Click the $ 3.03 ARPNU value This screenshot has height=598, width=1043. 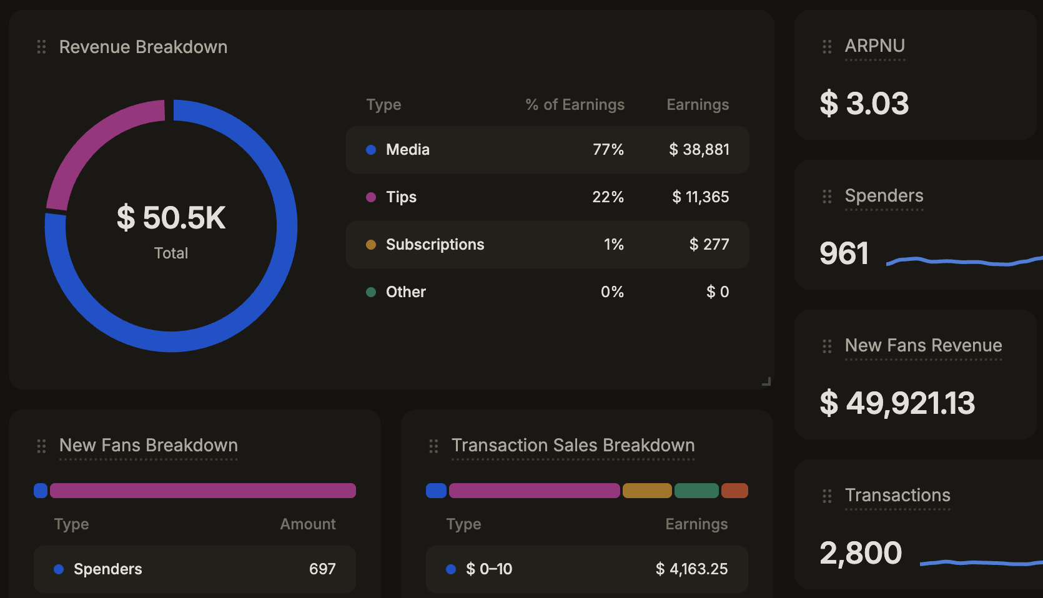[864, 104]
